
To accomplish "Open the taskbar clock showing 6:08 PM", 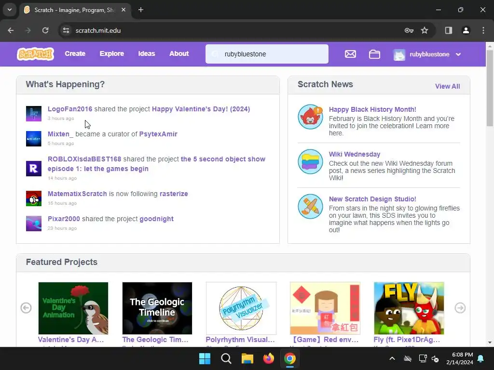I will [460, 358].
